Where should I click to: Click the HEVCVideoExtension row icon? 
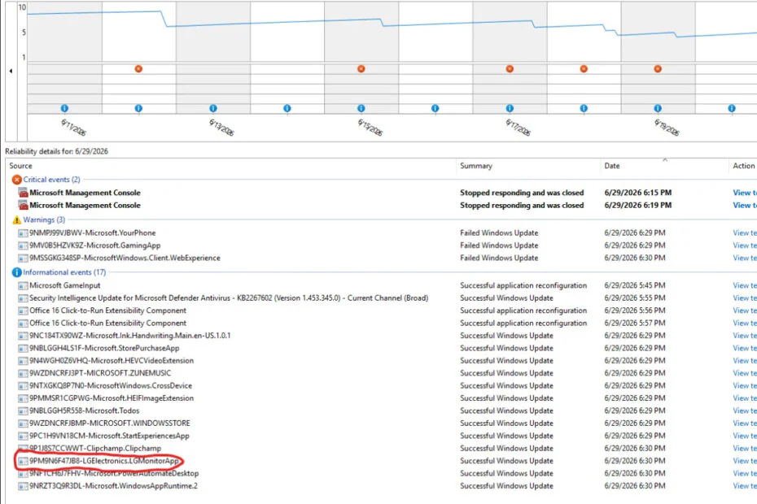[23, 361]
